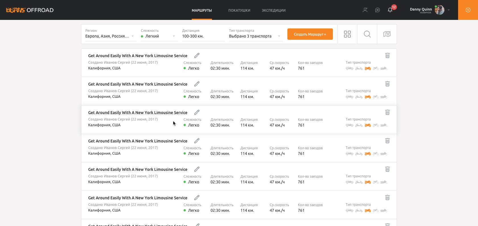Open the chat messages icon in header

378,10
